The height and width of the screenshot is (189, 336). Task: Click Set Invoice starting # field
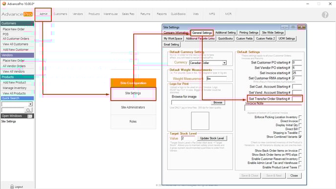pos(297,73)
